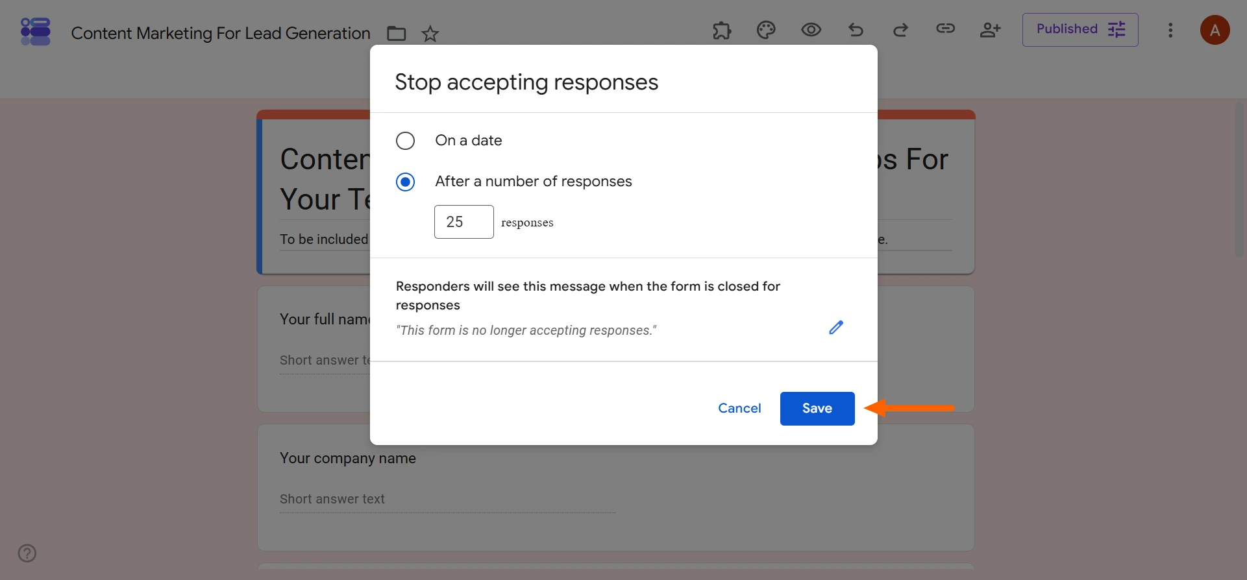The height and width of the screenshot is (580, 1247).
Task: Move form to folder icon
Action: [396, 33]
